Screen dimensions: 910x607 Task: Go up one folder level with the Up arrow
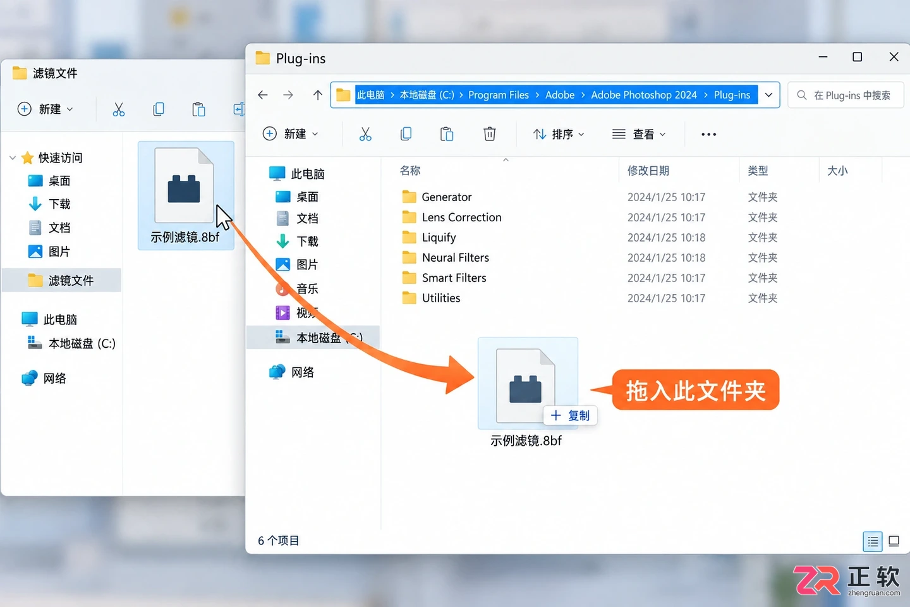[x=317, y=95]
